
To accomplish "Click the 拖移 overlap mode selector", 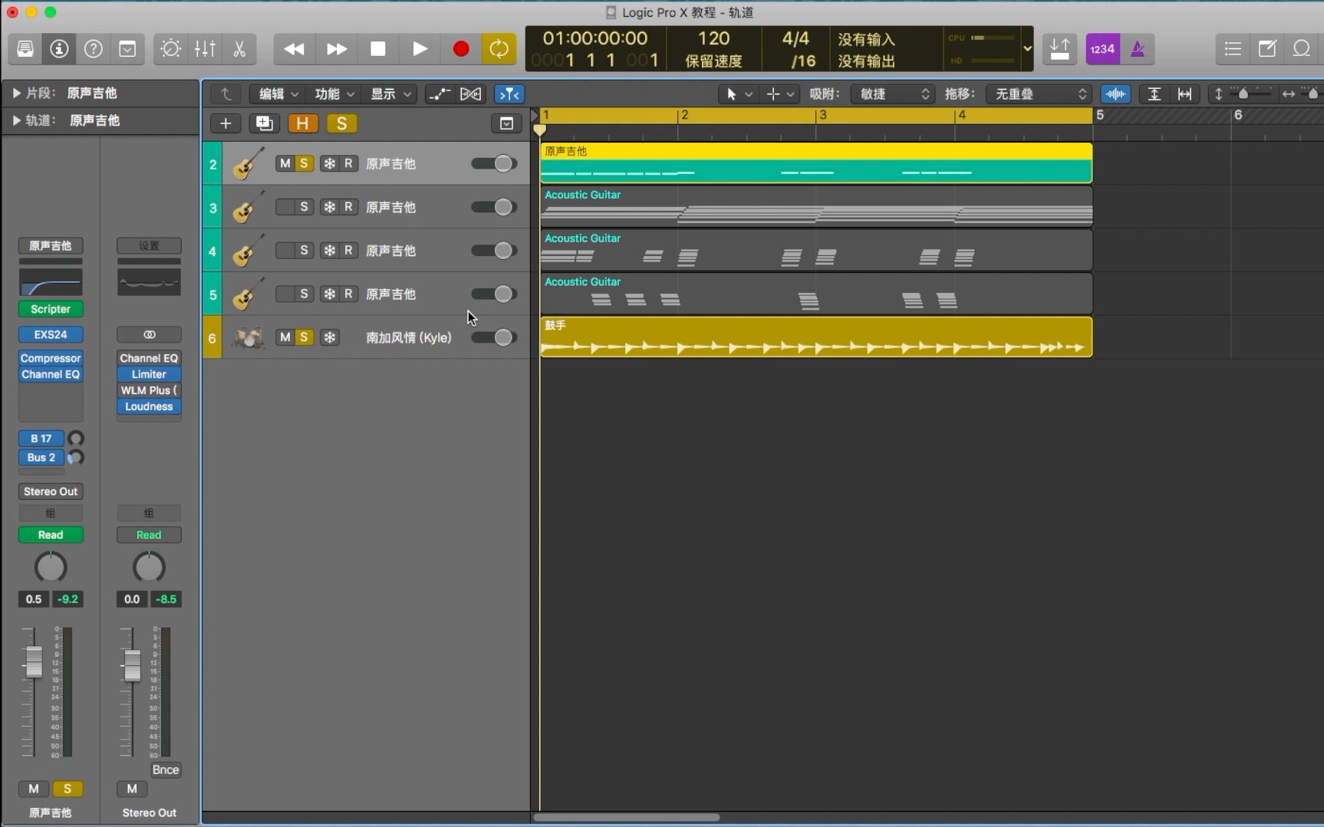I will (x=1039, y=94).
